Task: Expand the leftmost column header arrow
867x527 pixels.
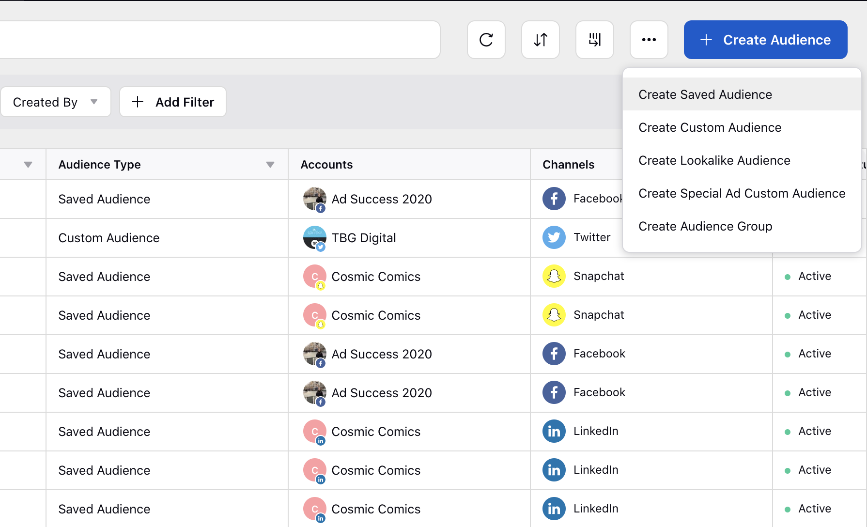Action: [x=28, y=165]
